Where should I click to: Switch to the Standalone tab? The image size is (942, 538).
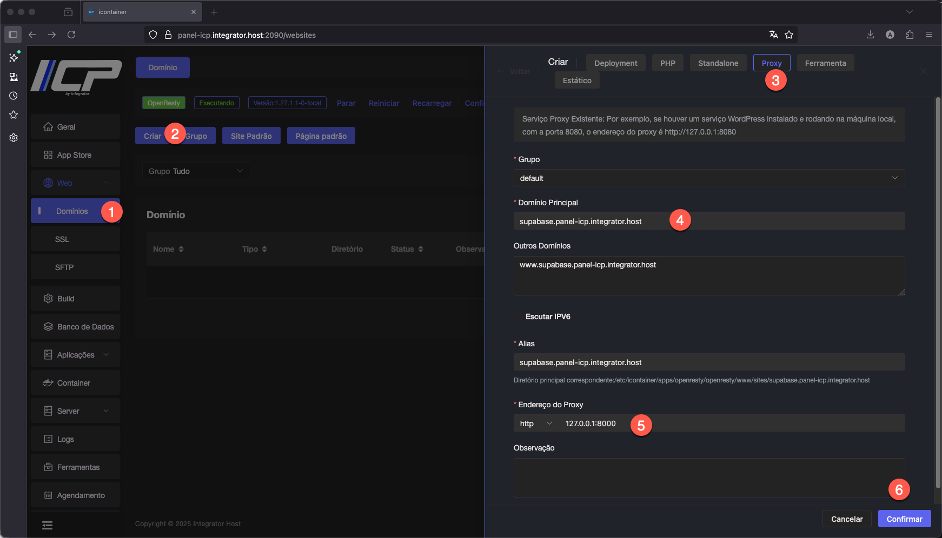718,63
